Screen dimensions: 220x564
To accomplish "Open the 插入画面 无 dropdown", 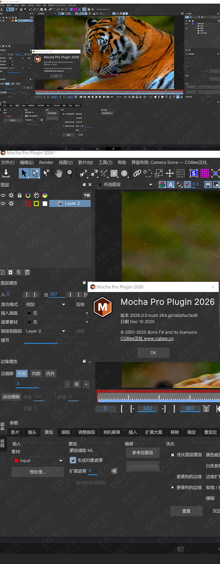I will point(56,313).
